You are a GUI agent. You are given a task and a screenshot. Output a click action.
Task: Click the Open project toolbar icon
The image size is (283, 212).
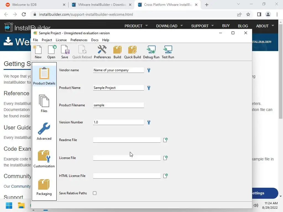coord(51,52)
